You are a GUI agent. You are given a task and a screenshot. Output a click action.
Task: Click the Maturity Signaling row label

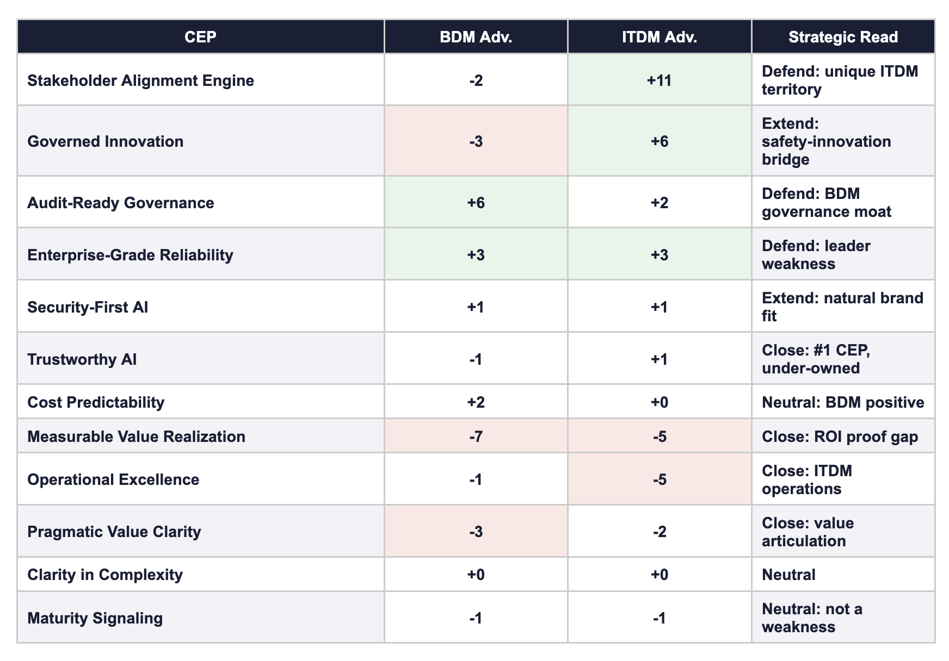tap(95, 618)
